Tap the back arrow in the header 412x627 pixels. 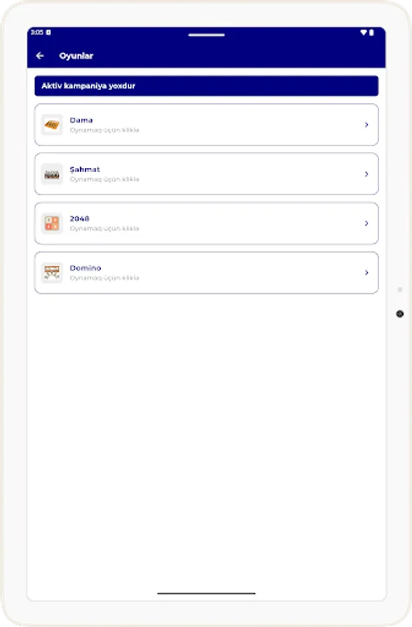[x=40, y=56]
